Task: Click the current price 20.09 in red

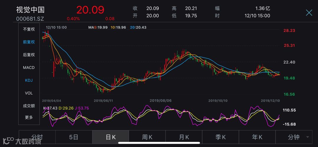Action: [x=90, y=10]
